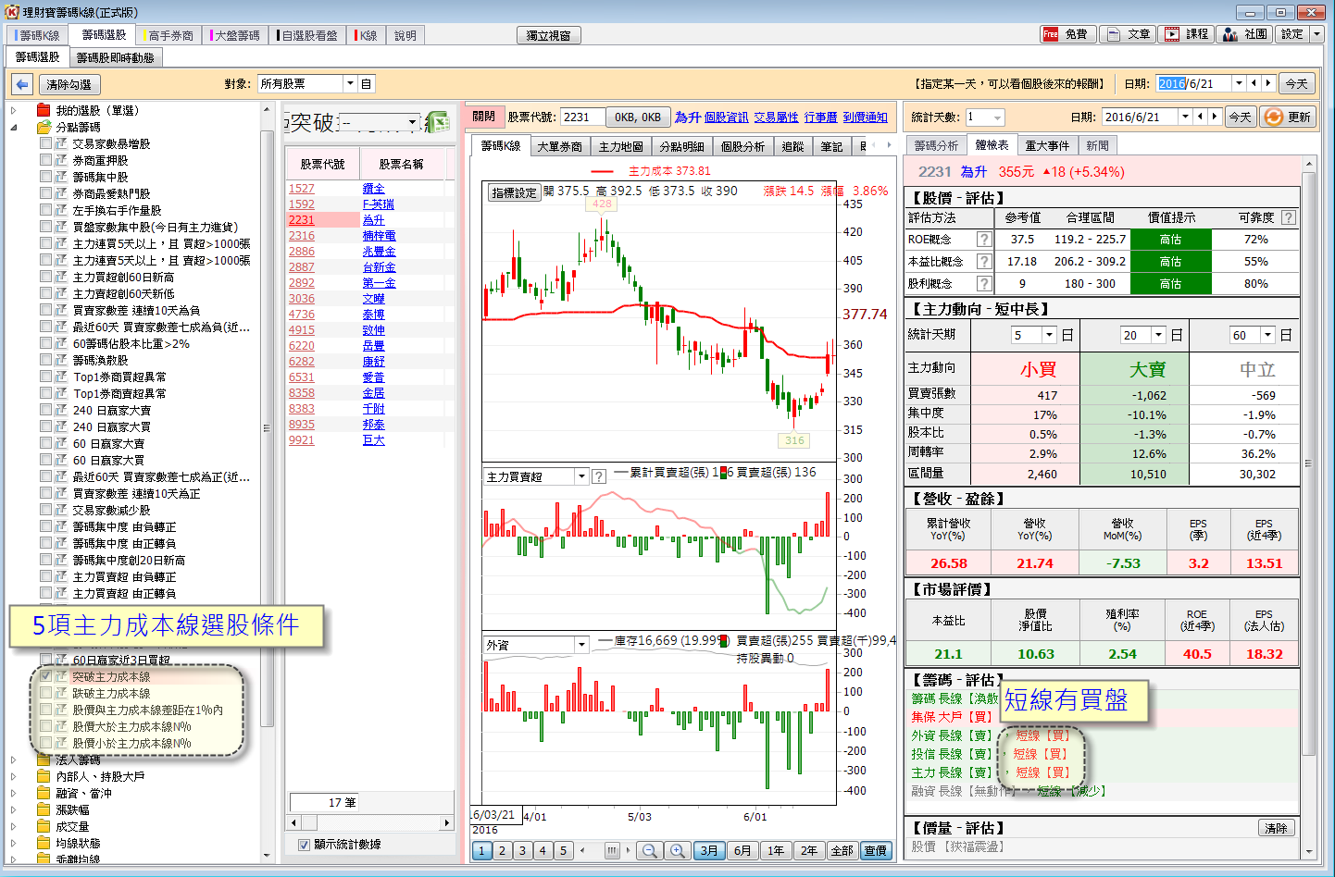
Task: Go to the next day in the top date field
Action: tap(1268, 83)
